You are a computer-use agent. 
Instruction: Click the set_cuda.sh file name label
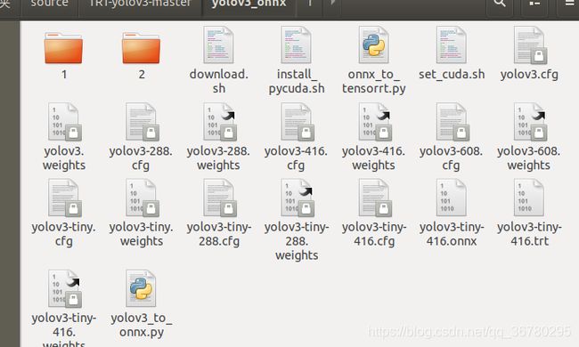(452, 75)
